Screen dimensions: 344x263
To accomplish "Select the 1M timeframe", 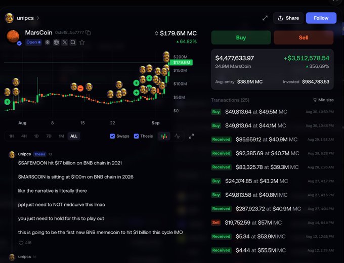I will pyautogui.click(x=61, y=136).
